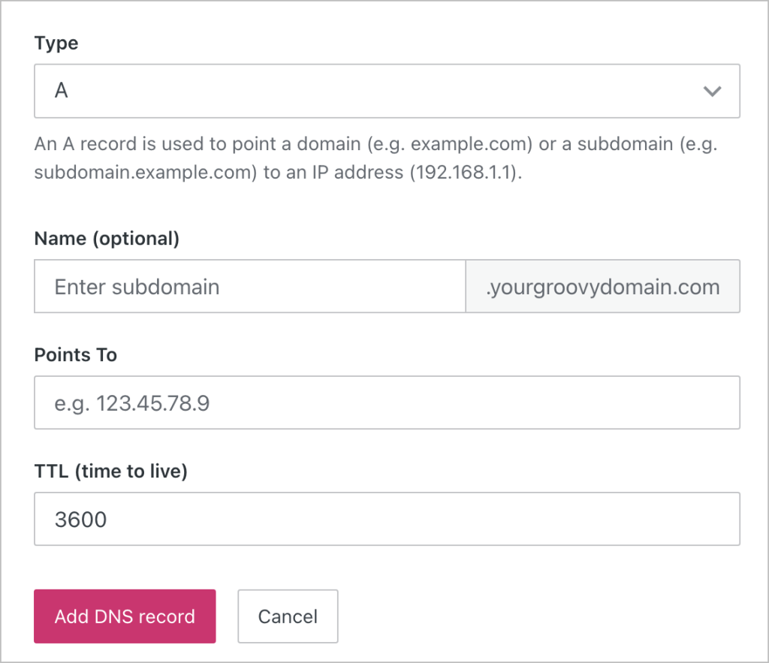Expand the Type selector showing 'A'

(387, 91)
